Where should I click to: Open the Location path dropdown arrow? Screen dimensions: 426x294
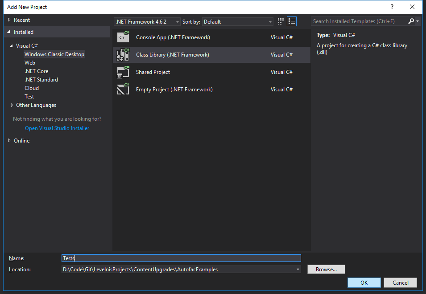coord(298,269)
